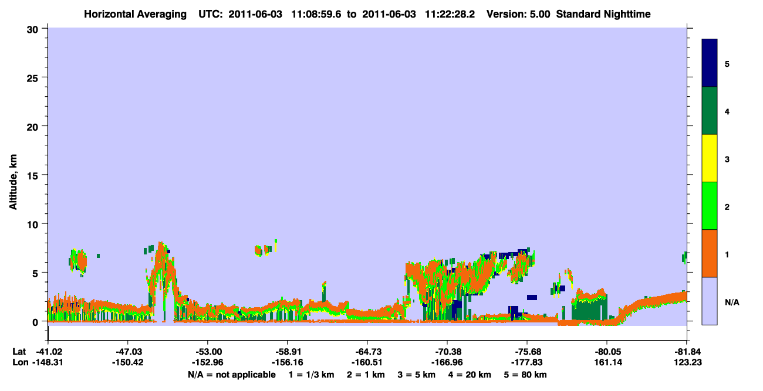
Task: Click the 'Standard Nighttime' text
Action: coord(603,13)
